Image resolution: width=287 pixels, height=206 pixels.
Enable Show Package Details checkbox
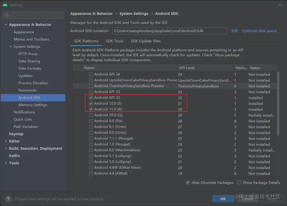point(239,182)
